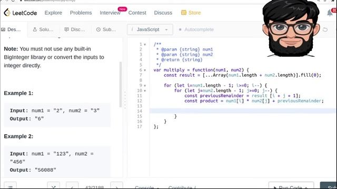Click the Contribute link
This screenshot has width=337, height=189.
click(x=182, y=187)
